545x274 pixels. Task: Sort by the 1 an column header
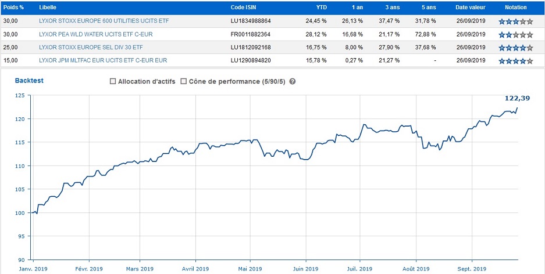coord(357,8)
